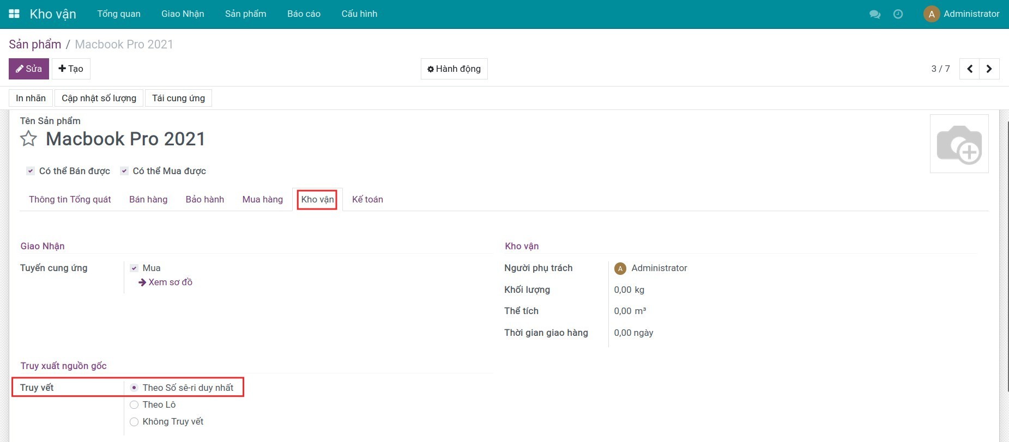
Task: Open the conversations chat icon
Action: [x=875, y=14]
